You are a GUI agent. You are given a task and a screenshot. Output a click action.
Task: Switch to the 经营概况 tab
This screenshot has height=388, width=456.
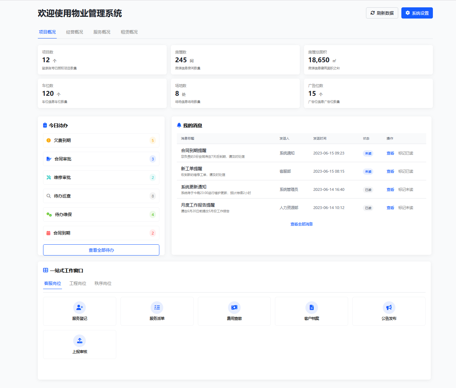(75, 32)
